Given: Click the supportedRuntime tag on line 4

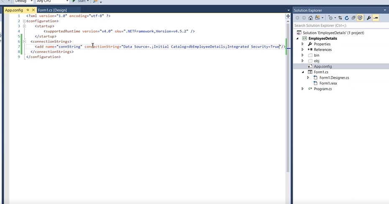Looking at the screenshot, I should click(x=63, y=31).
